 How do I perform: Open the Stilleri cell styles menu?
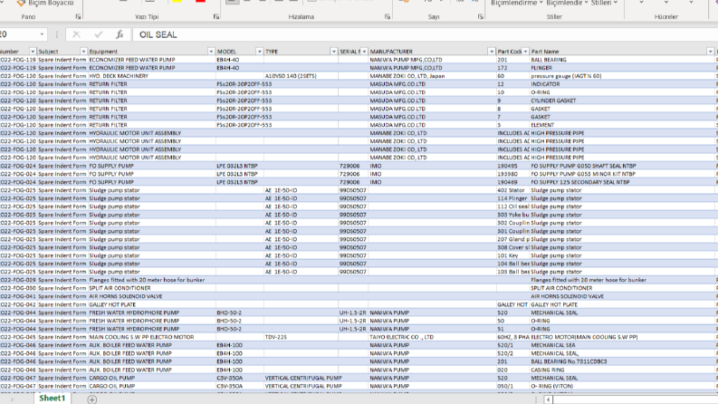604,4
